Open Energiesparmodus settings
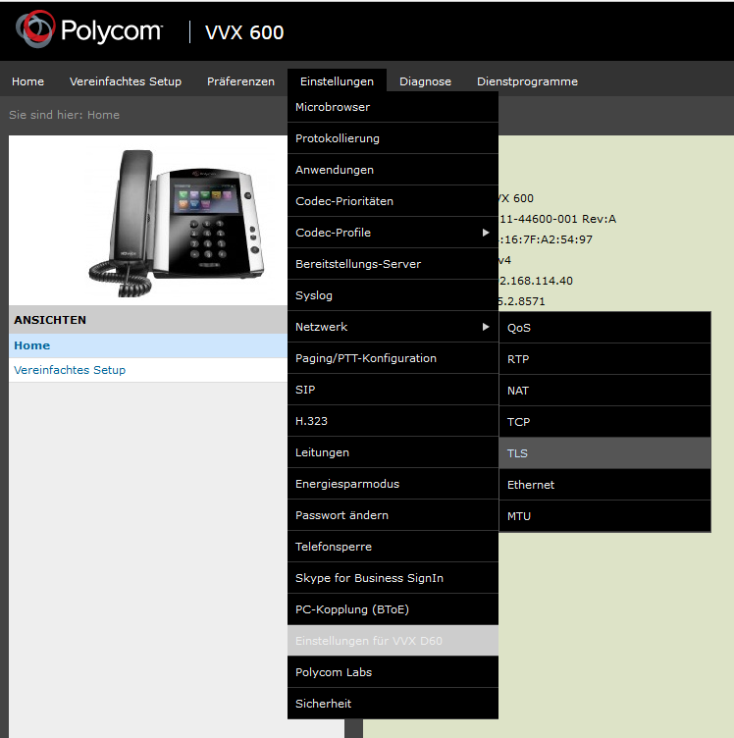Screen dimensions: 734x738 click(x=393, y=484)
